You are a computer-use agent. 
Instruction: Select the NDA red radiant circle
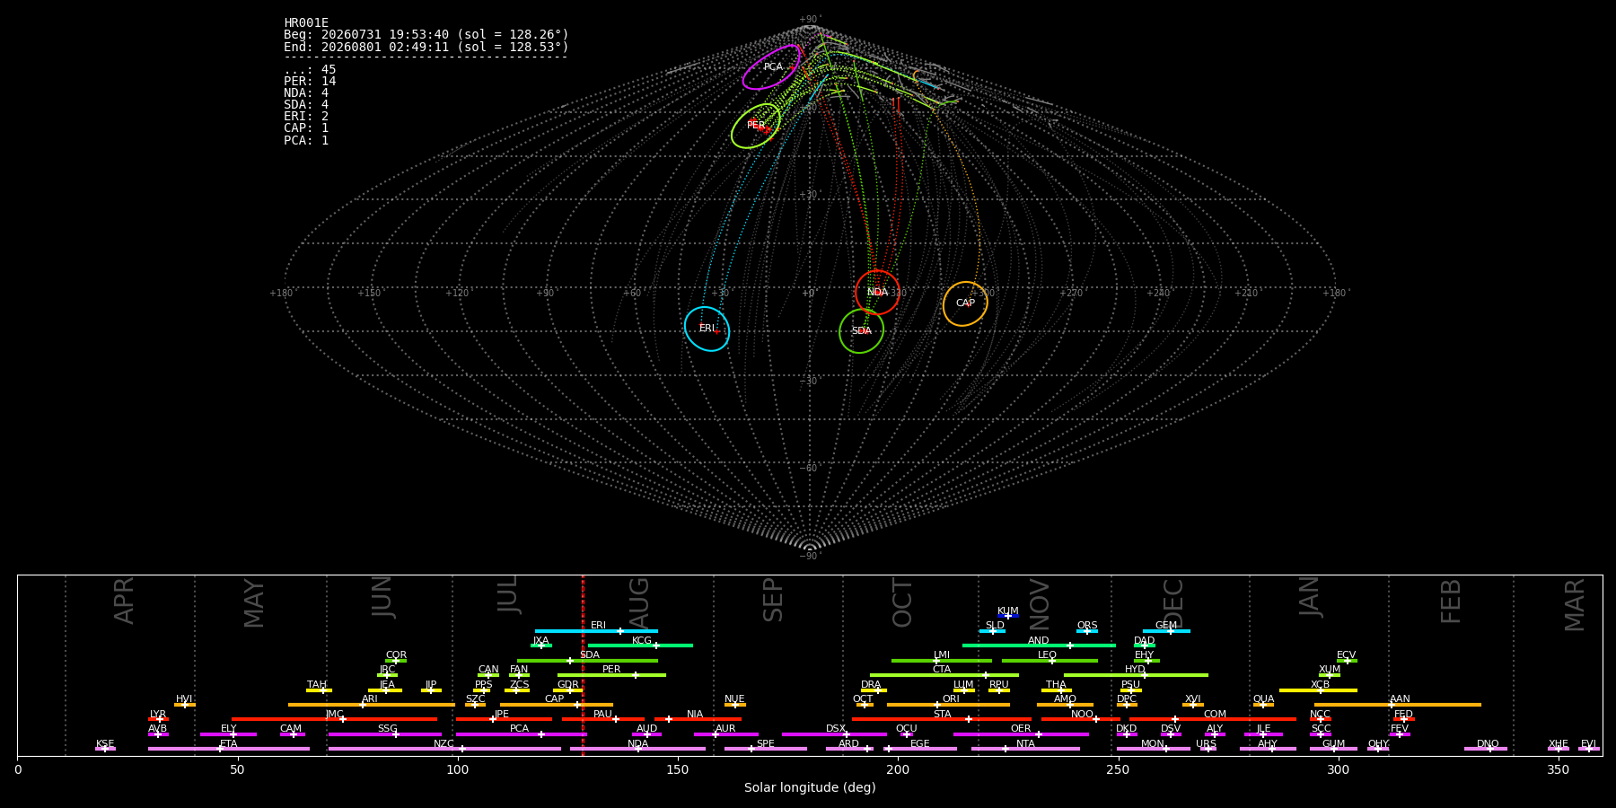877,293
